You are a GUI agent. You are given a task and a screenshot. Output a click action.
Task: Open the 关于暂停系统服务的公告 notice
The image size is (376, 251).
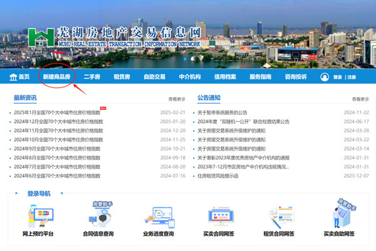(x=231, y=112)
